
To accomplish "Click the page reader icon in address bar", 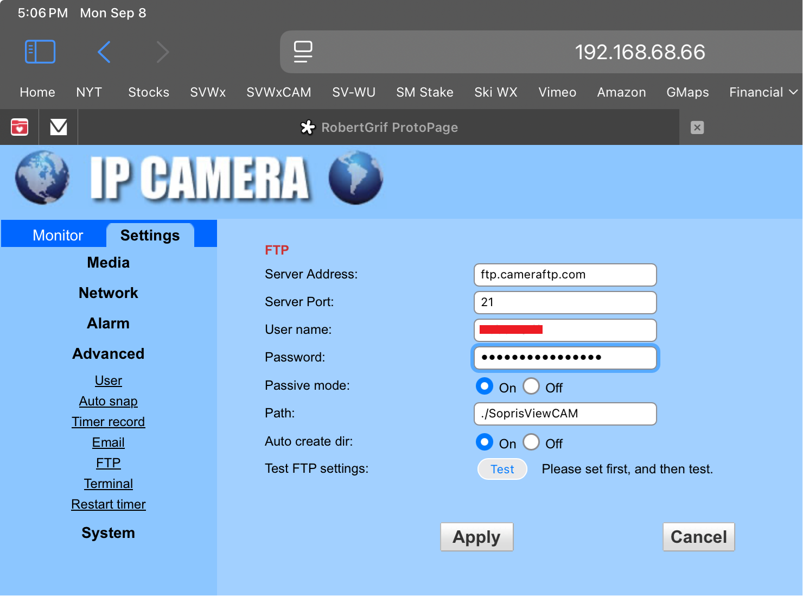I will click(x=303, y=52).
